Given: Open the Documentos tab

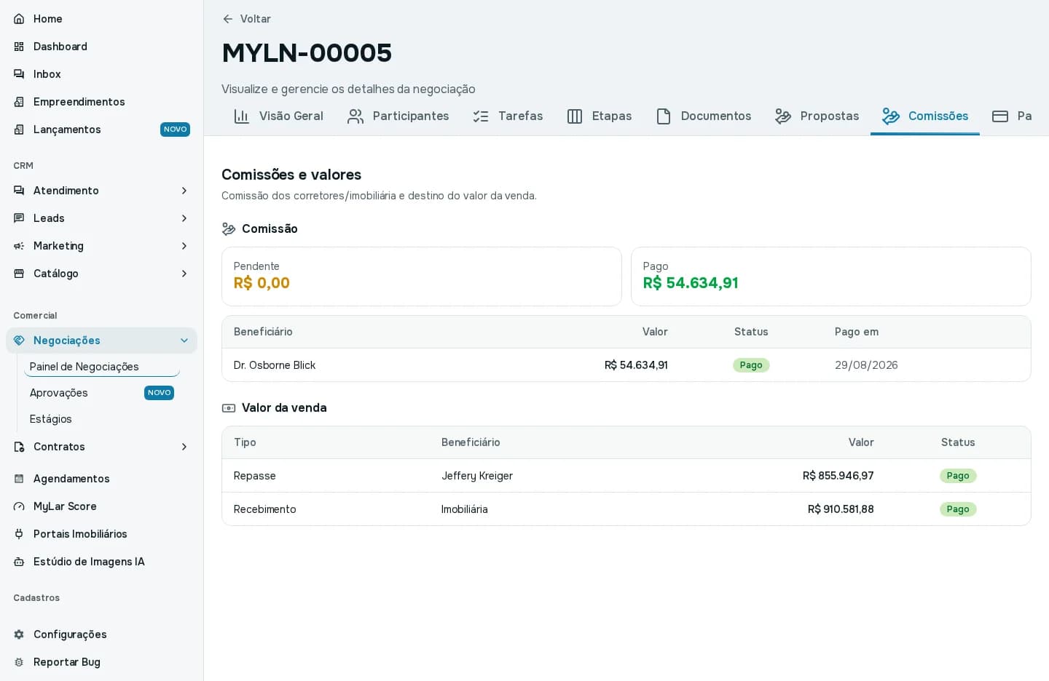Looking at the screenshot, I should (704, 116).
